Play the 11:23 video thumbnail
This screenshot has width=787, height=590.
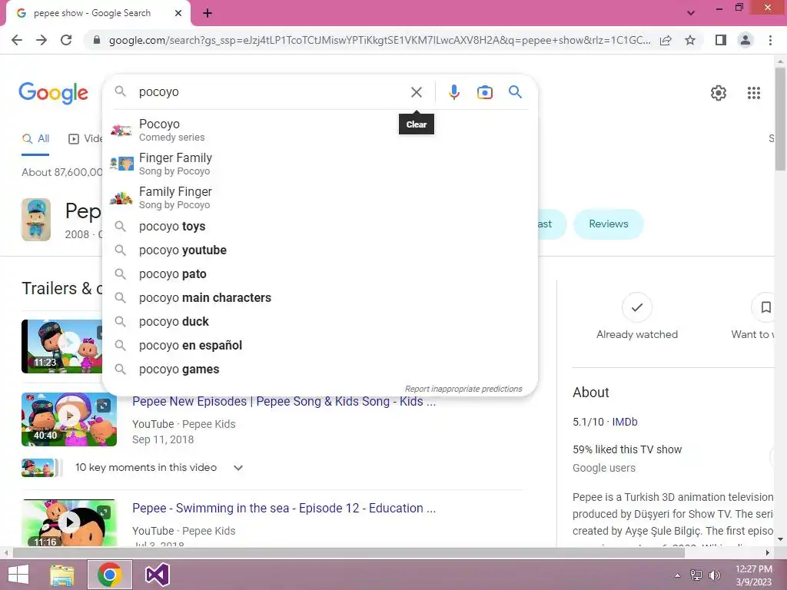click(61, 346)
